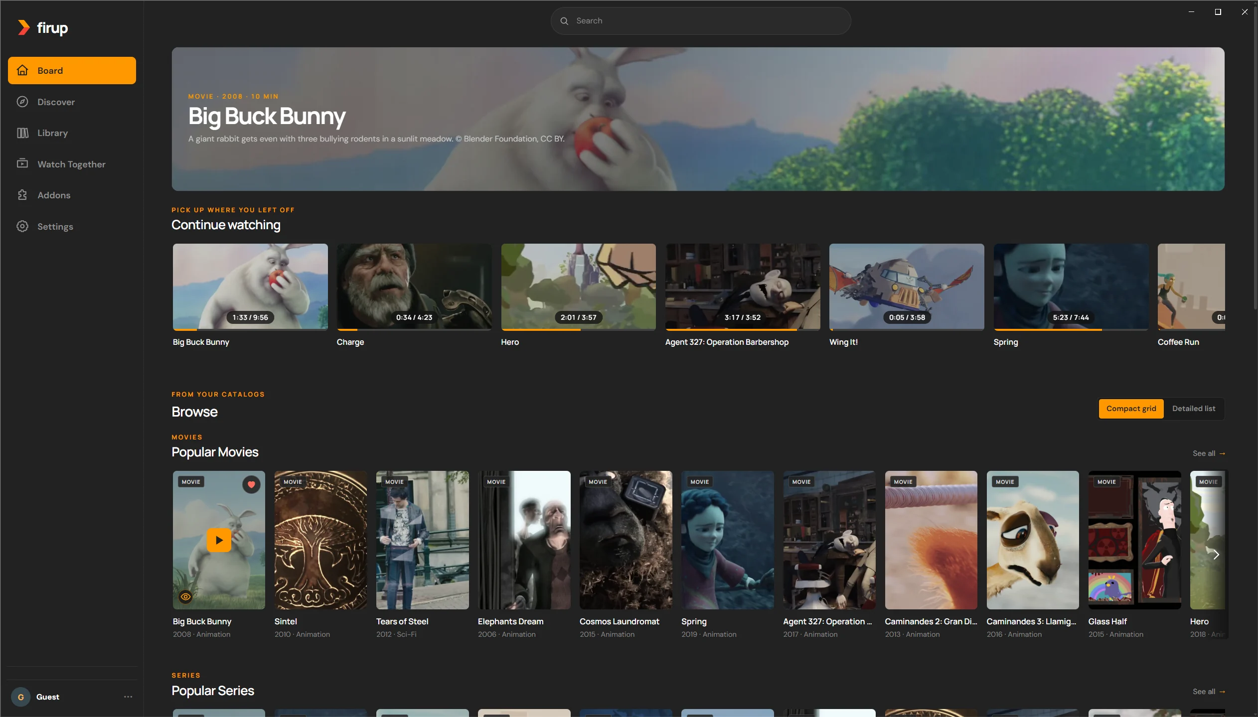Open Elephants Dream poster

(x=524, y=540)
